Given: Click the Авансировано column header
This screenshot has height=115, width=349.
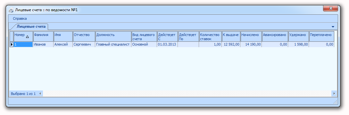Looking at the screenshot, I should tap(275, 36).
